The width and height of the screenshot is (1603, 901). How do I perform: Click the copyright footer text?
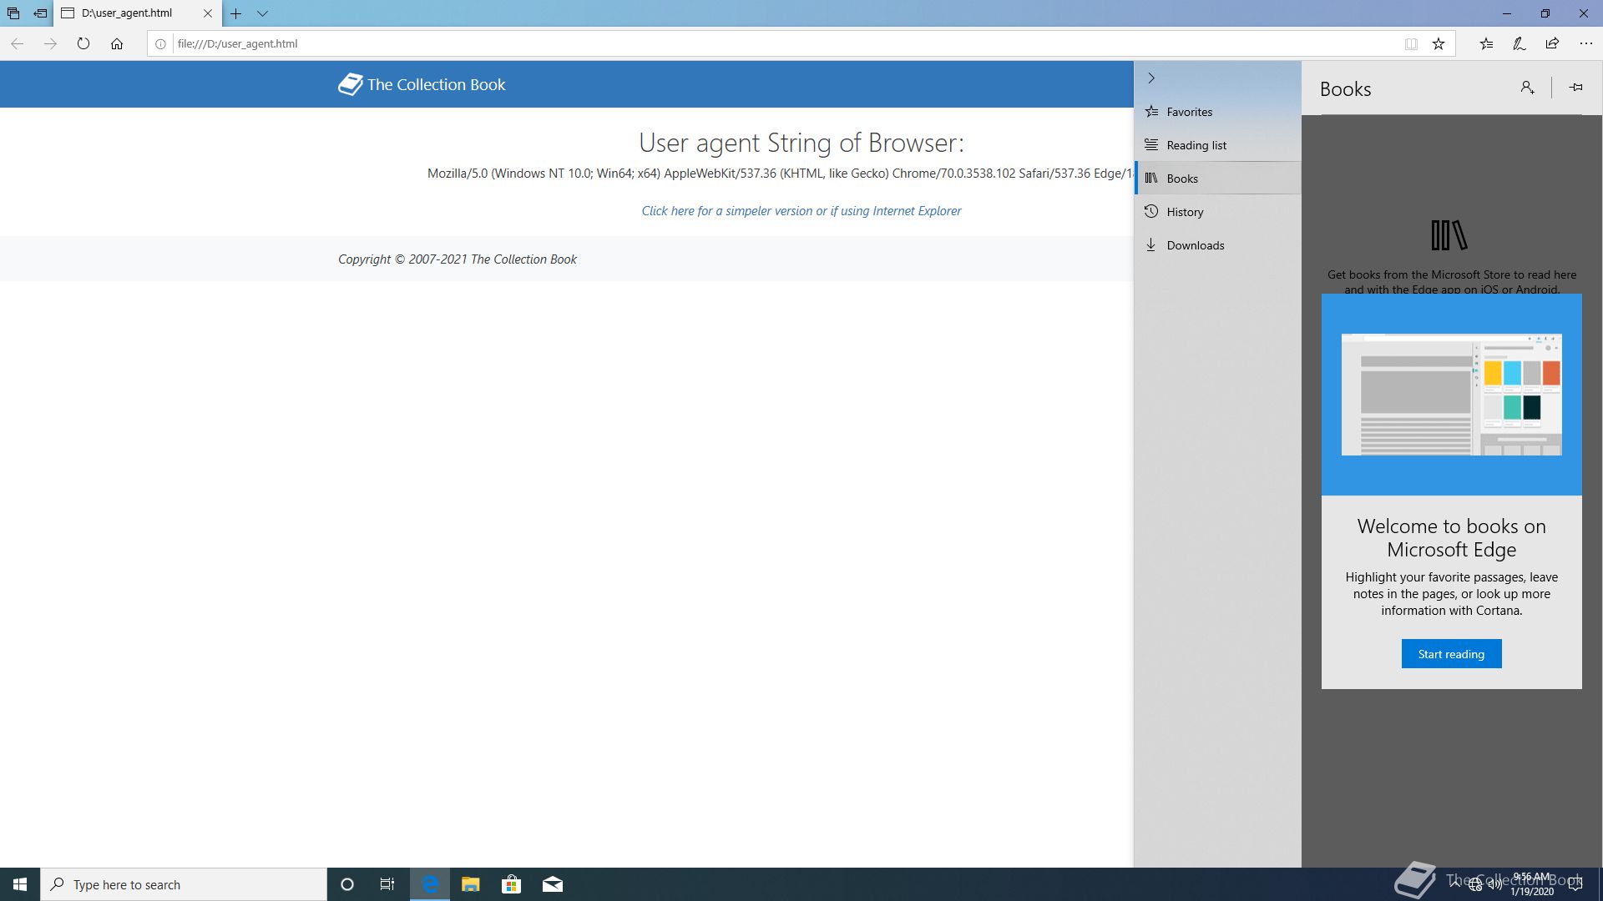457,259
